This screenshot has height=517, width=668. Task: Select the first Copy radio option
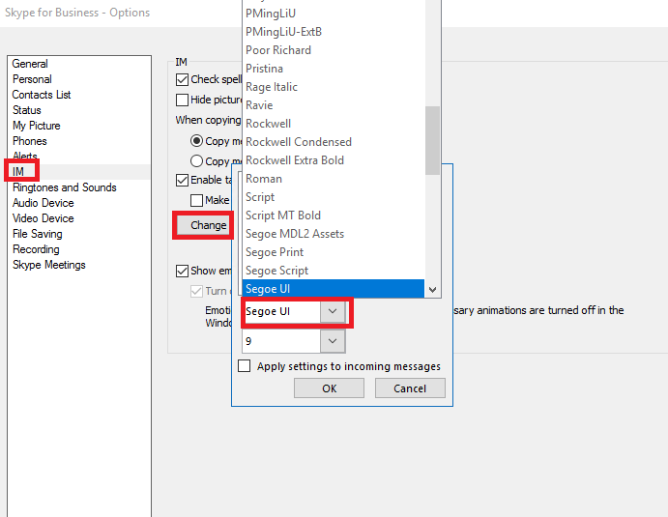coord(196,140)
